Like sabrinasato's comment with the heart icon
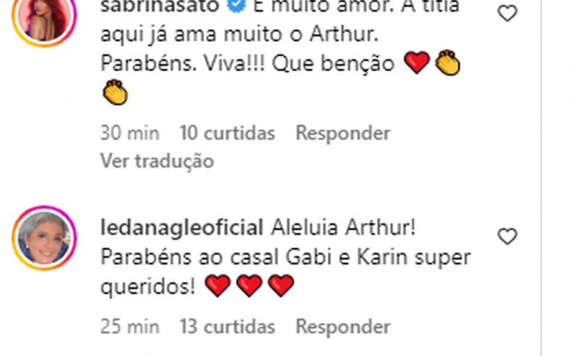The width and height of the screenshot is (570, 356). [507, 13]
